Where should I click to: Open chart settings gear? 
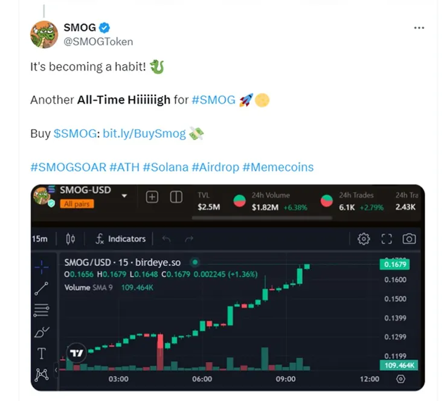point(364,239)
